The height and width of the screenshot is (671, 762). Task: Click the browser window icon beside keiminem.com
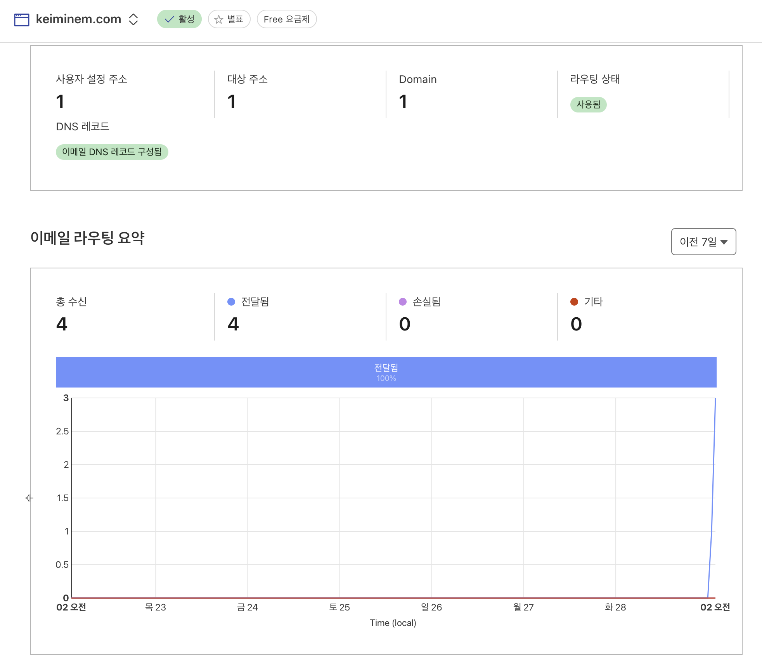[x=22, y=19]
